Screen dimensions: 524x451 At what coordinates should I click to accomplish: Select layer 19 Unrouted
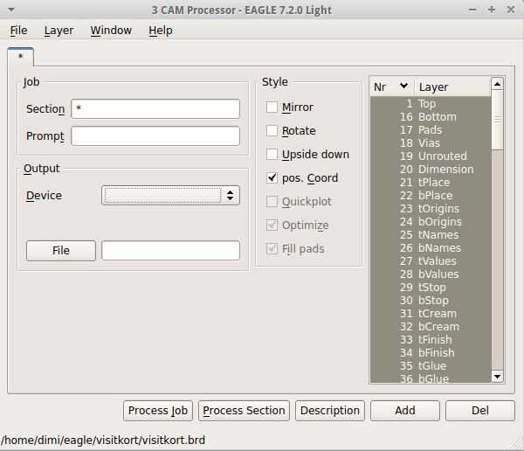[x=431, y=156]
